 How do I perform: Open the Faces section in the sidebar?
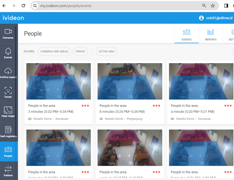tap(8, 93)
